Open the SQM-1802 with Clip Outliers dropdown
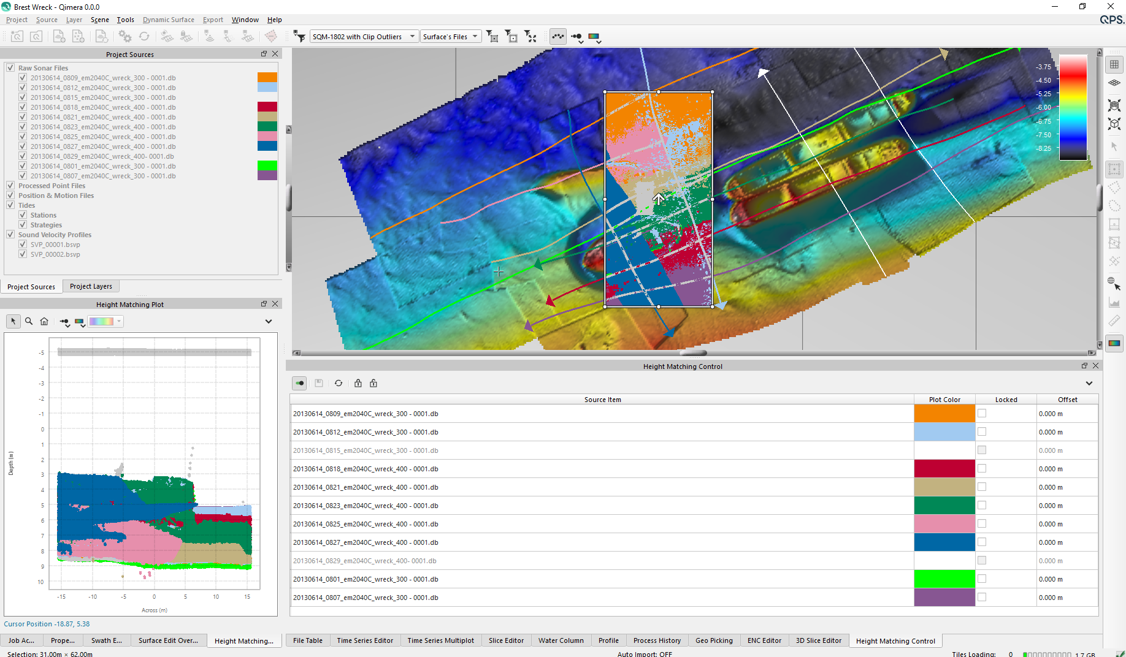Screen dimensions: 1126x657 tap(364, 37)
